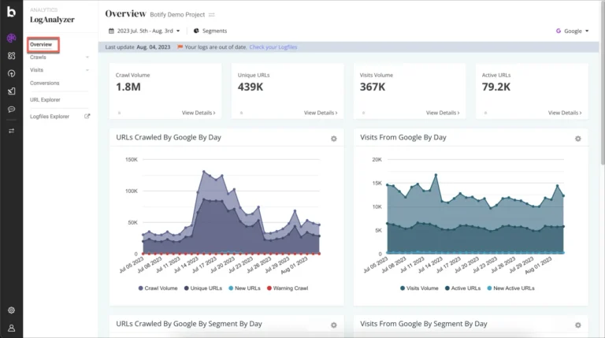Click the external link icon next to Logfiles Explorer

click(87, 116)
